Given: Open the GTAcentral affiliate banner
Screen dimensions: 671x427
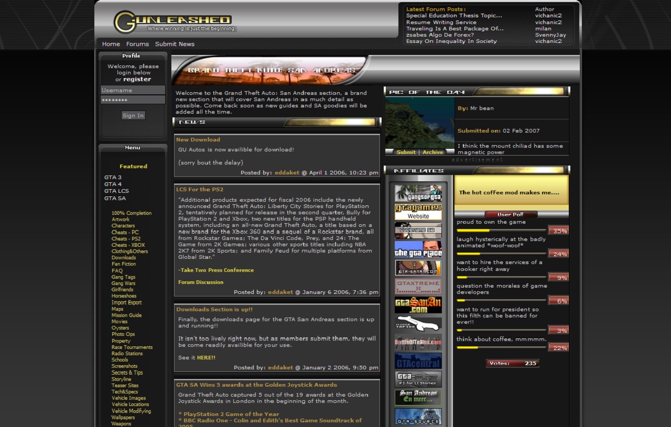Looking at the screenshot, I should (x=418, y=360).
